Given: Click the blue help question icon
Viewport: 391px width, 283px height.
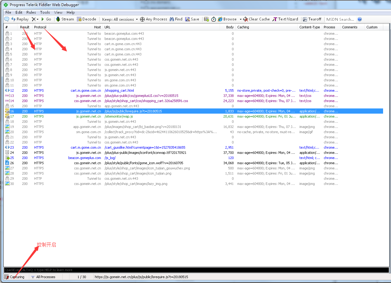Looking at the screenshot, I should 360,19.
